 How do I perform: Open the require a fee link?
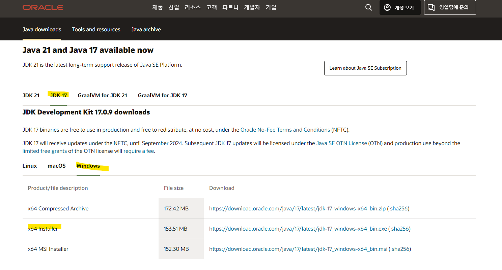tap(139, 151)
